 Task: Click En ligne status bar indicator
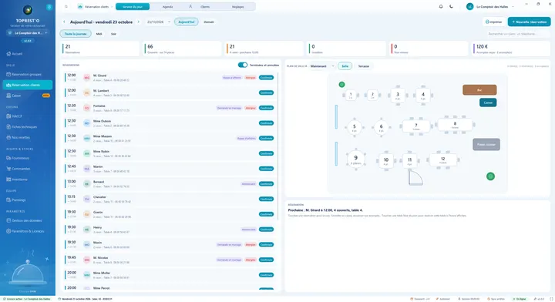[x=520, y=299]
